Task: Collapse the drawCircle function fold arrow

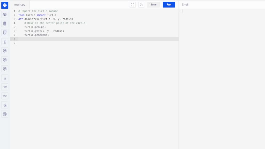Action: pyautogui.click(x=16, y=19)
